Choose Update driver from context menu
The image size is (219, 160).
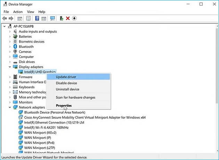tap(66, 77)
